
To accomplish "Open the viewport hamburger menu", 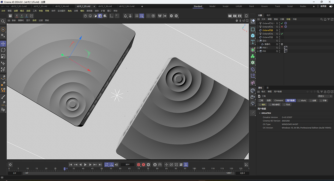I will click(x=9, y=20).
